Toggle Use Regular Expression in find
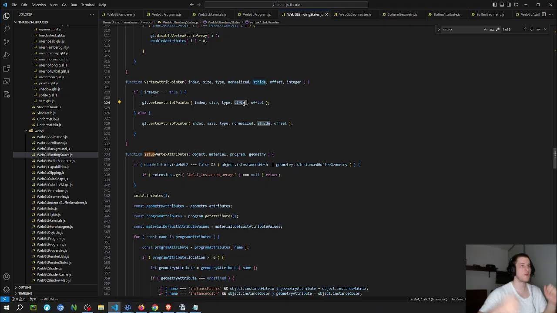 tap(498, 29)
